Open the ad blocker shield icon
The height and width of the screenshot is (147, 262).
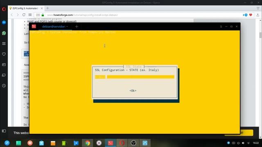click(x=245, y=15)
